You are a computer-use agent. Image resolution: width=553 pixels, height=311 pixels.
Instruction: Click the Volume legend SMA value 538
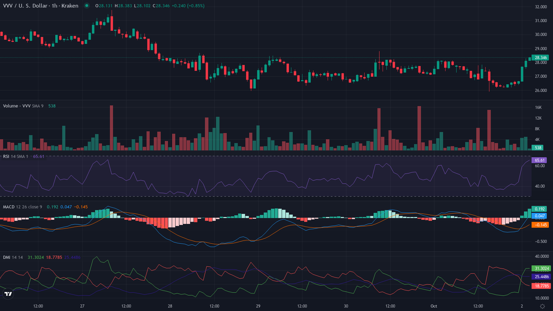coord(52,106)
